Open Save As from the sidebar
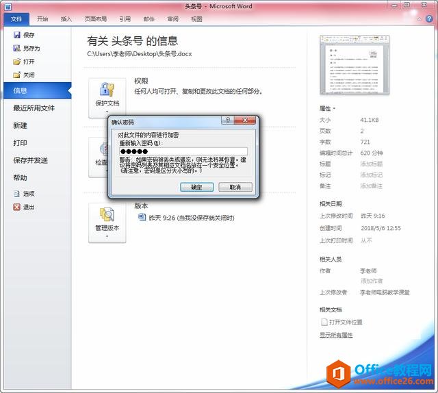Image resolution: width=438 pixels, height=393 pixels. (27, 49)
